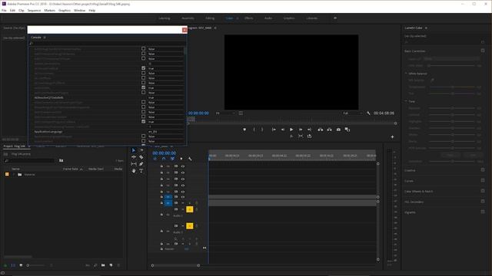The width and height of the screenshot is (492, 276).
Task: Switch to the Audio workspace tab
Action: (268, 18)
